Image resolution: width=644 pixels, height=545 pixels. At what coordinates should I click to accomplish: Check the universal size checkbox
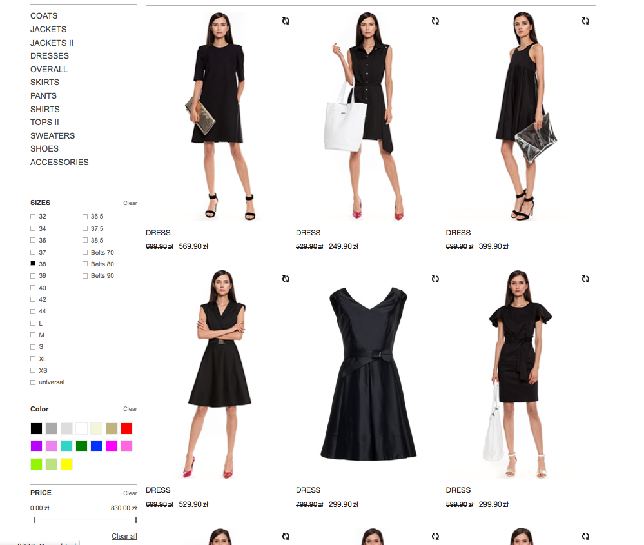pyautogui.click(x=33, y=382)
